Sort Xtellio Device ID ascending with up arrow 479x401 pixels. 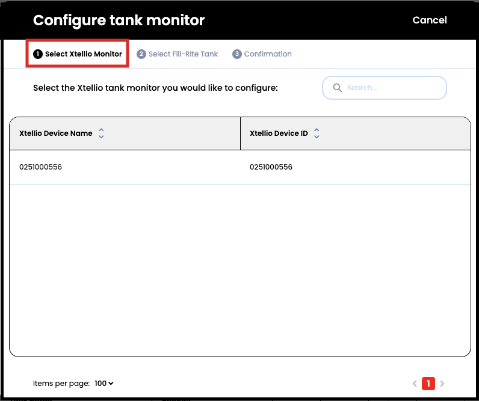[317, 130]
